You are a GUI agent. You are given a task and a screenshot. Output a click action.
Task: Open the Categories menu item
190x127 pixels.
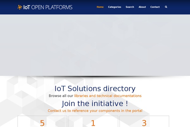pyautogui.click(x=115, y=7)
